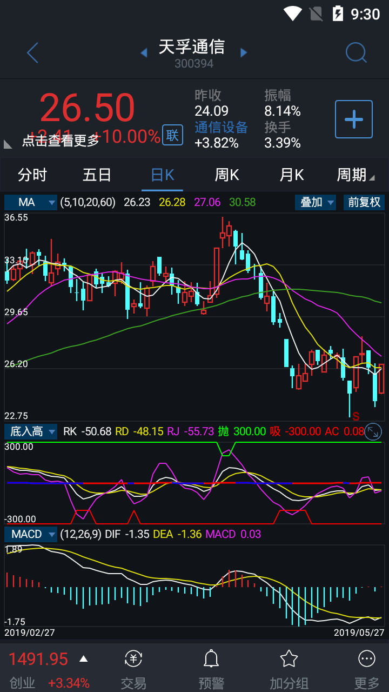Tap the RJ value -55.73
Viewport: 389px width, 692px height.
pyautogui.click(x=199, y=431)
